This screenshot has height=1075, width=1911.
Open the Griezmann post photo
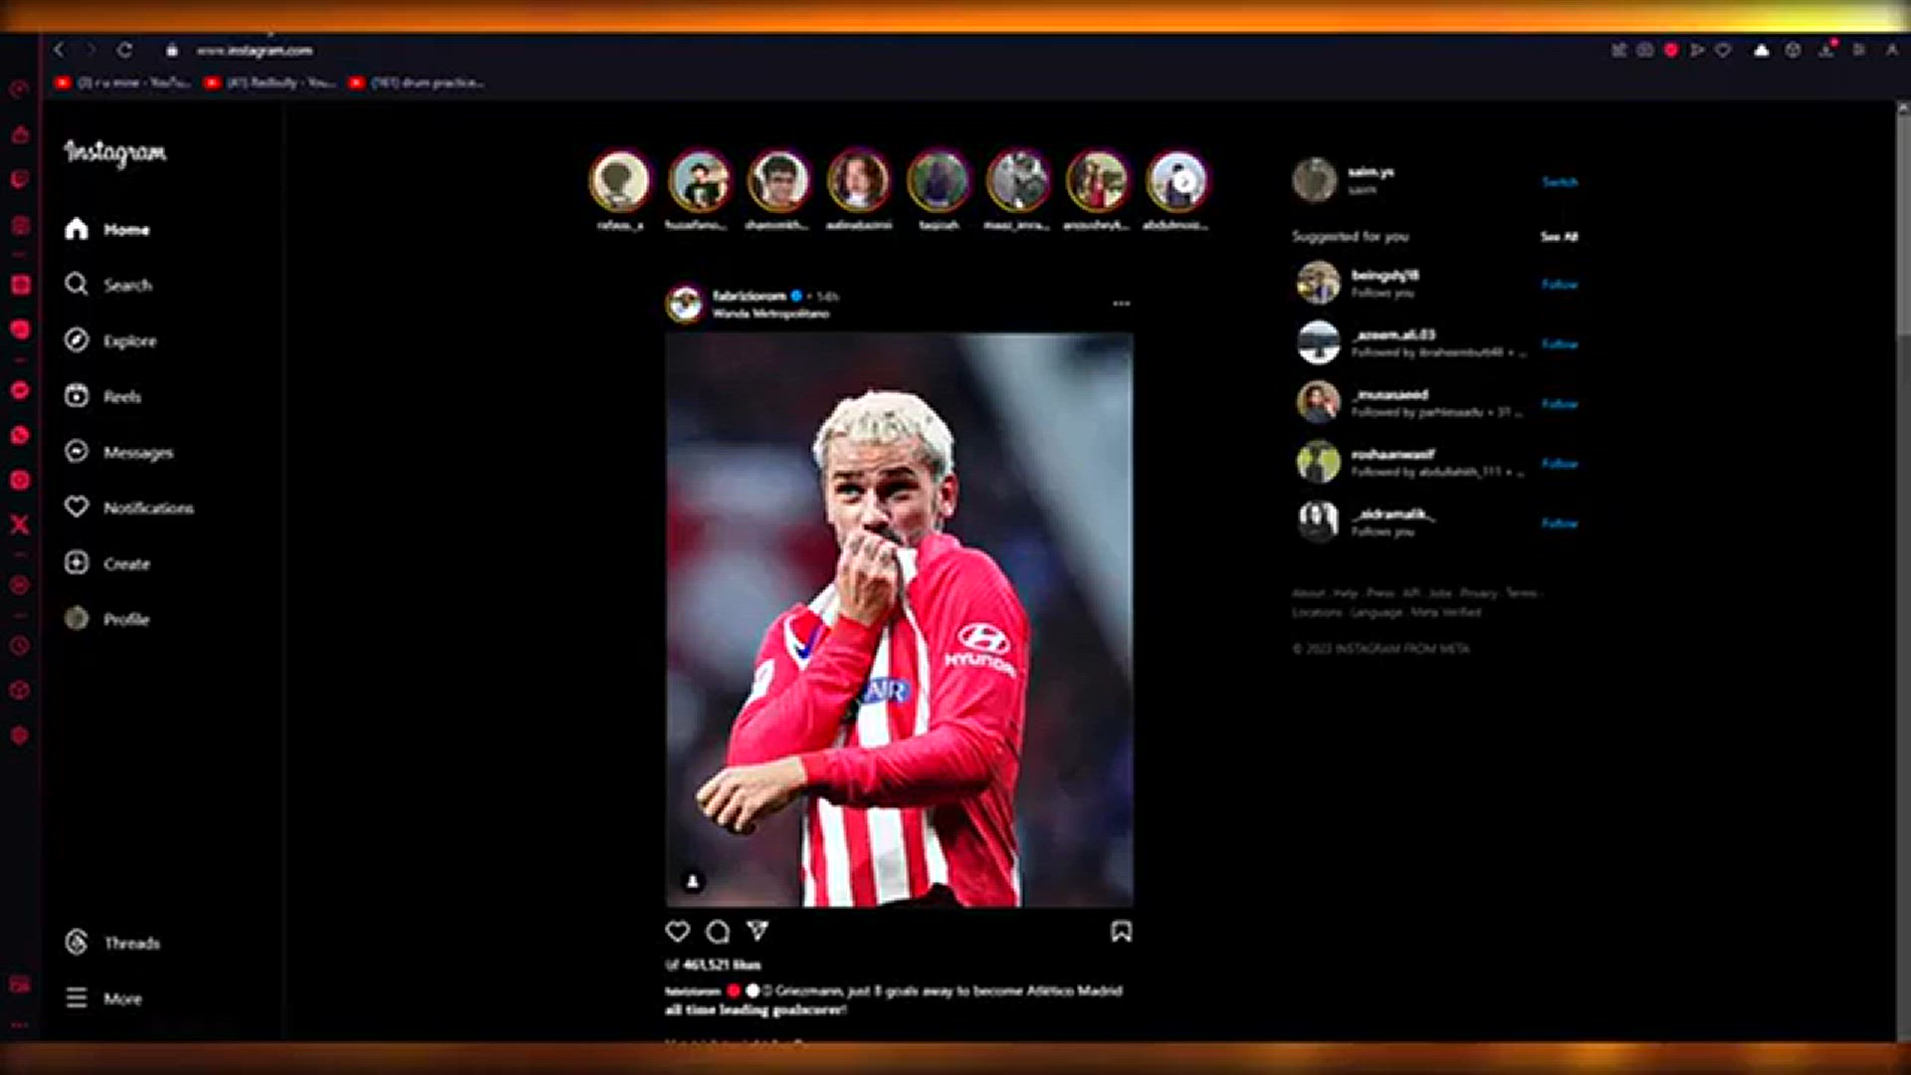(x=899, y=620)
